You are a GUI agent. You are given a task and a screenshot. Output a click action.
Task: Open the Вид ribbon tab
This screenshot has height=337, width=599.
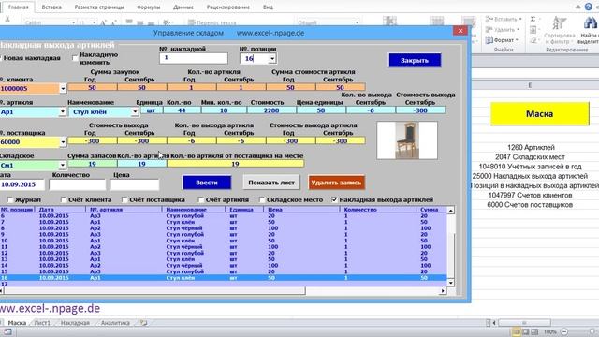269,7
